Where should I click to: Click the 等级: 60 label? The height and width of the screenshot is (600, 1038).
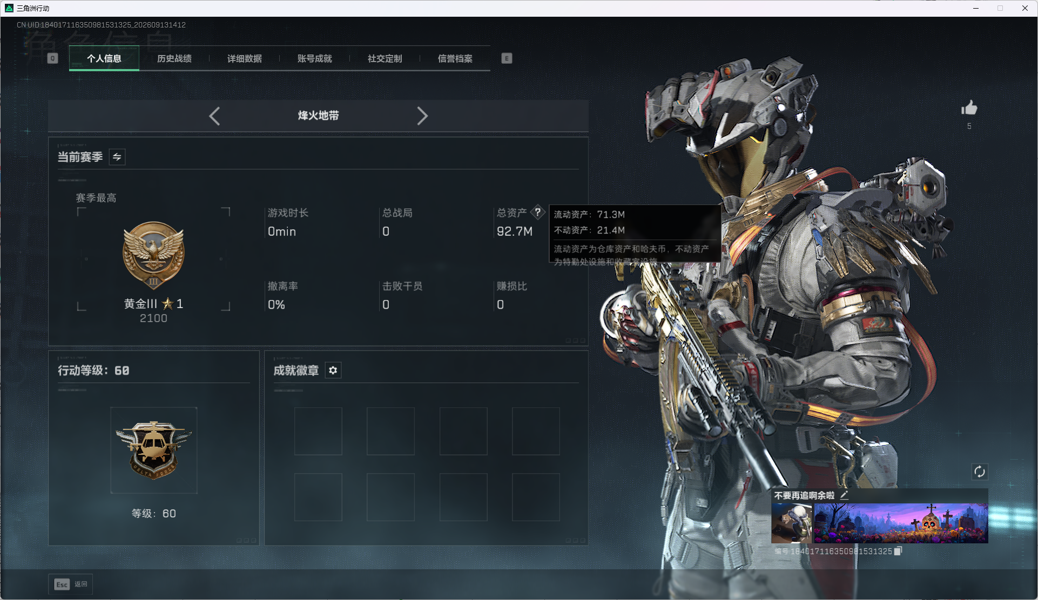click(x=154, y=514)
